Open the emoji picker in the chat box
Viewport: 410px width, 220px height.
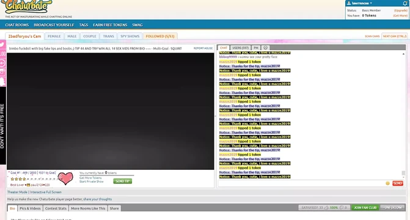tap(387, 183)
